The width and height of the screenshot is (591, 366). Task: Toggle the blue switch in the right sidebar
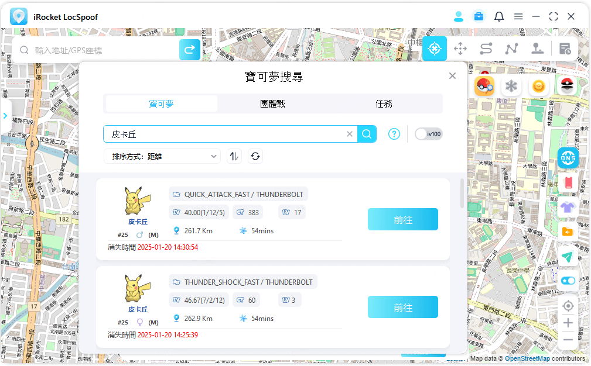click(x=568, y=281)
